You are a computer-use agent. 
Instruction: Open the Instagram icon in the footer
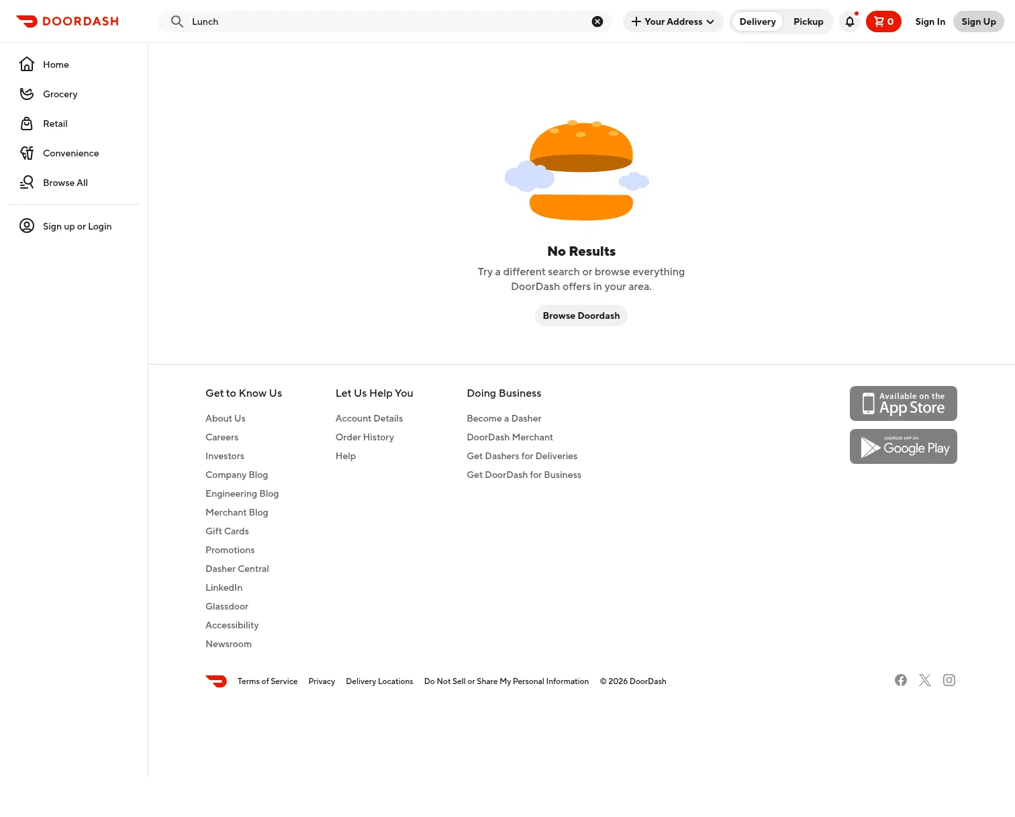click(949, 680)
